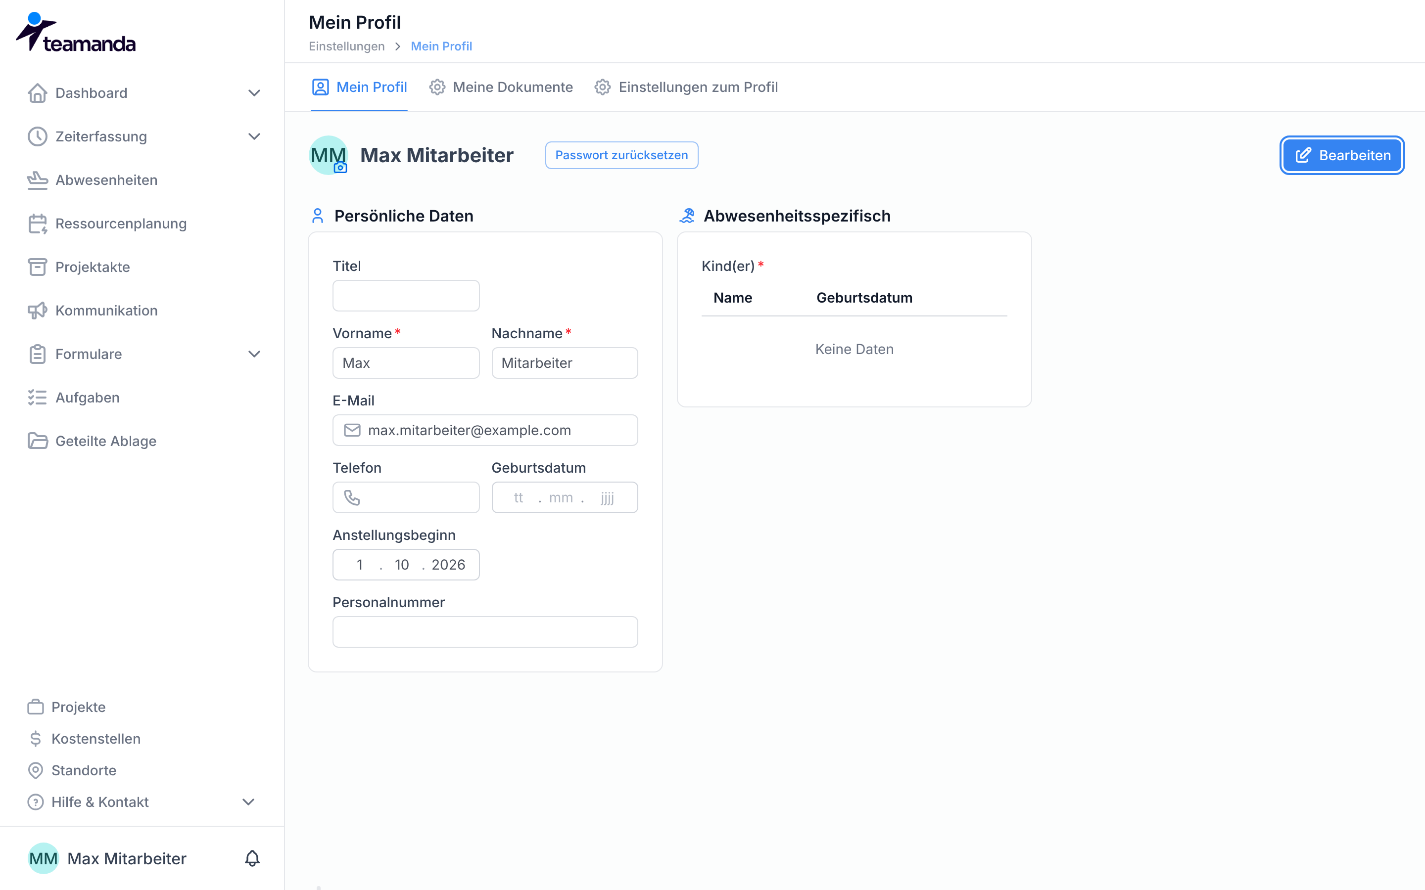The width and height of the screenshot is (1425, 890).
Task: Open Dashboard via the house icon
Action: coord(37,93)
